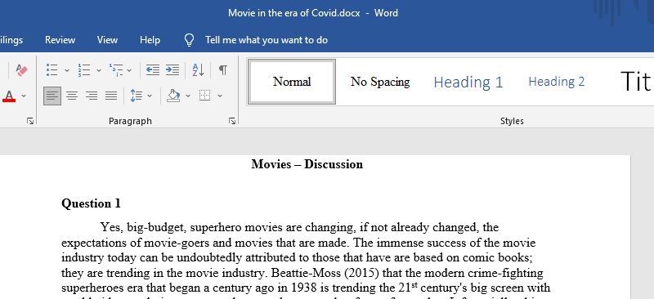The width and height of the screenshot is (654, 299).
Task: Click the Question 1 heading
Action: pyautogui.click(x=91, y=203)
